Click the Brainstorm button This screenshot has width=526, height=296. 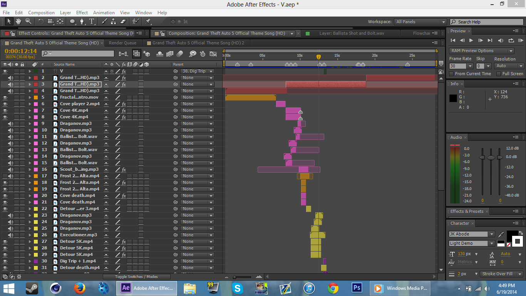tap(193, 54)
